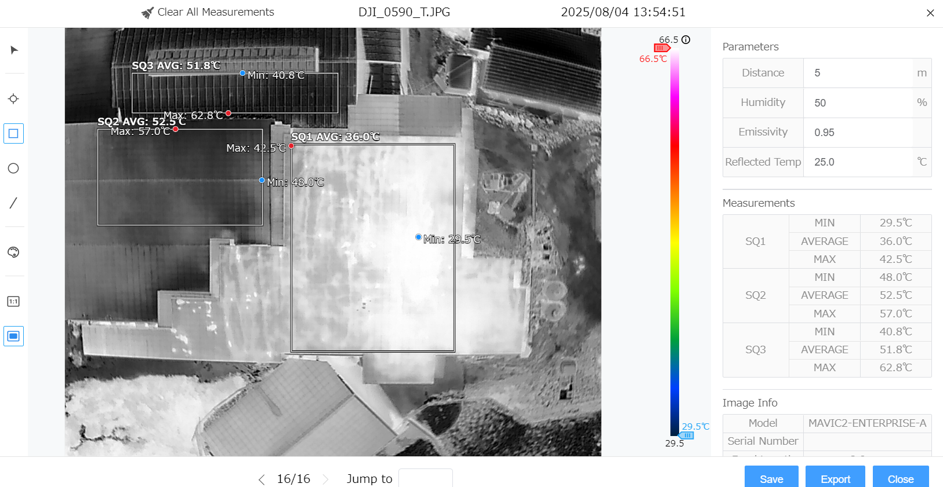
Task: Go to the next image
Action: pos(325,479)
